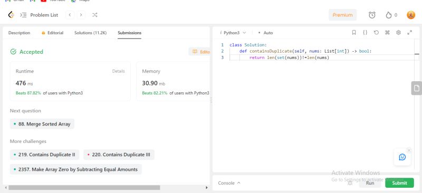Expand the Console panel
This screenshot has width=422, height=193.
(229, 183)
